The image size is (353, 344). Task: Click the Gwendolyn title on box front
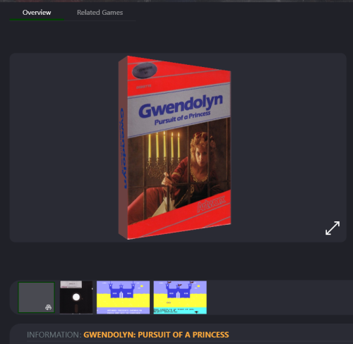tap(181, 106)
